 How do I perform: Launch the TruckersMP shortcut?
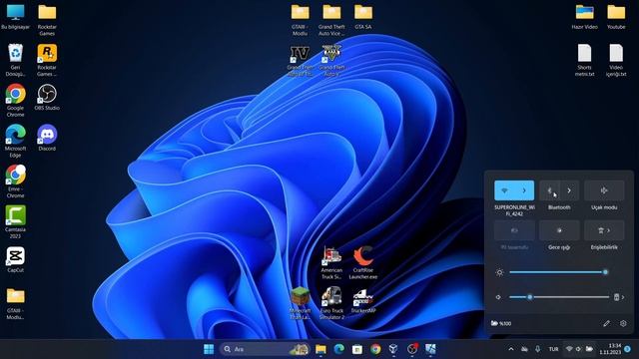click(x=363, y=300)
